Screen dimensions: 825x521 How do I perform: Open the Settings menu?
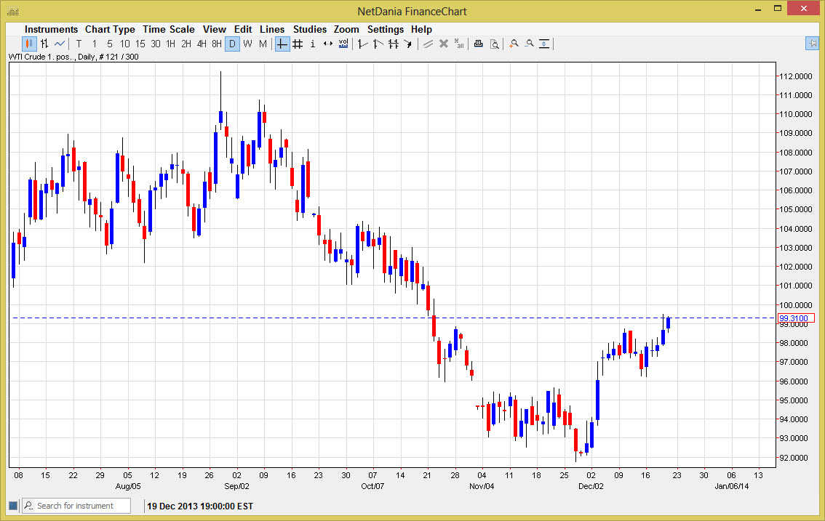click(385, 29)
